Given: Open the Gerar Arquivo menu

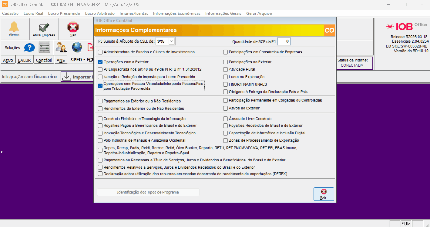Looking at the screenshot, I should point(259,13).
